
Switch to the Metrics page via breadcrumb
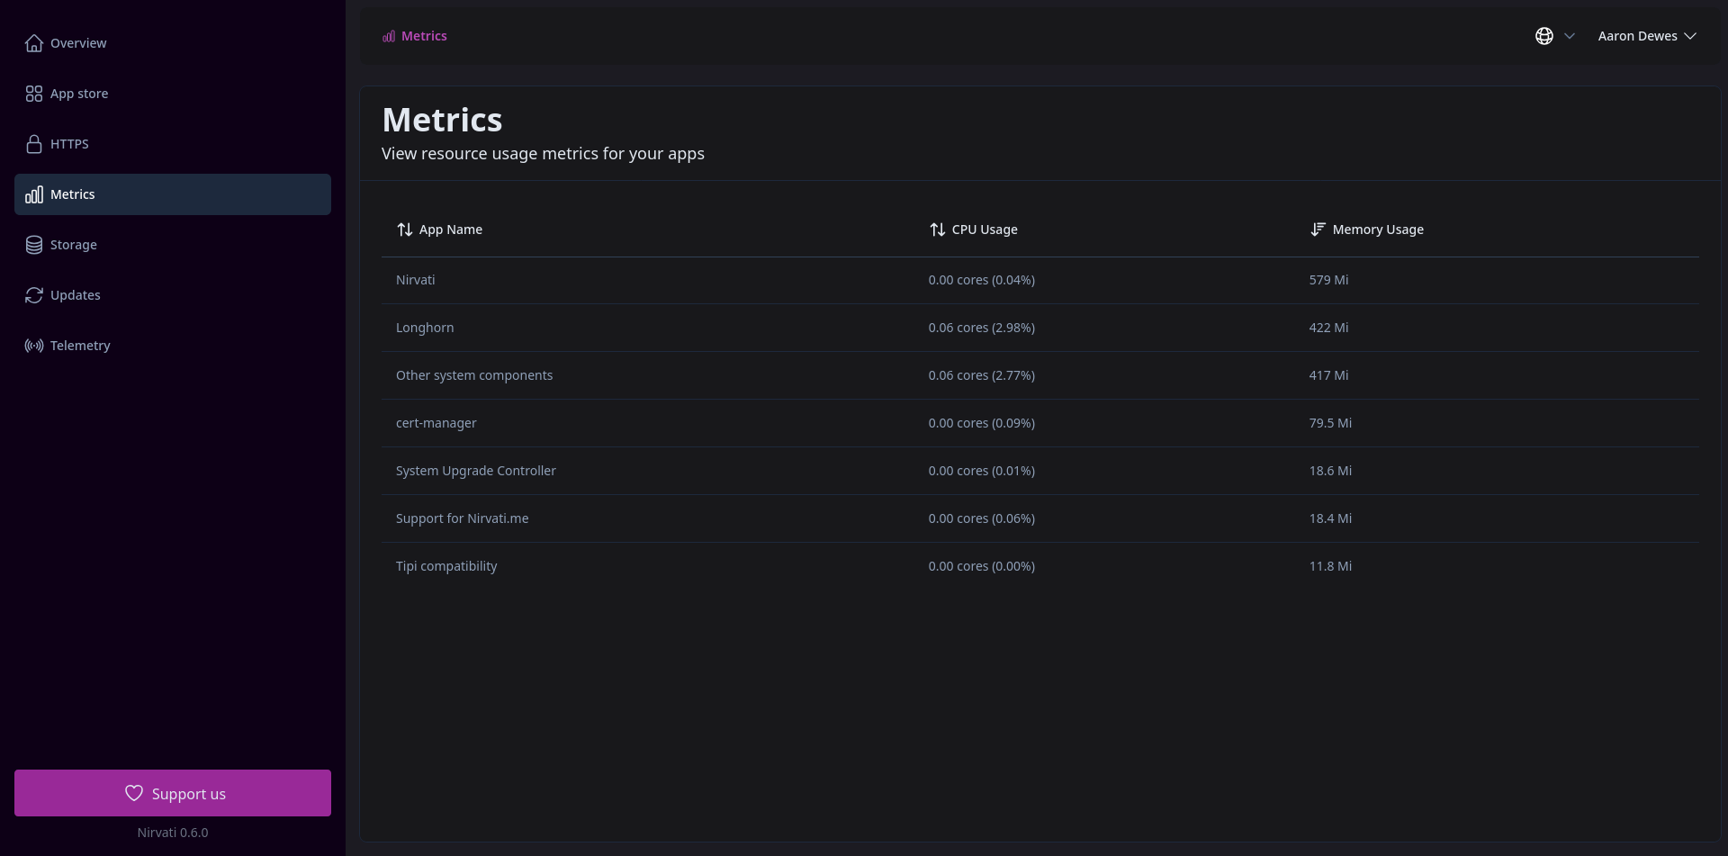click(x=425, y=36)
